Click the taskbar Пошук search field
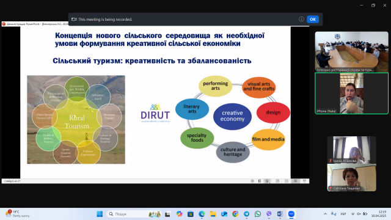The height and width of the screenshot is (220, 391). (x=134, y=214)
